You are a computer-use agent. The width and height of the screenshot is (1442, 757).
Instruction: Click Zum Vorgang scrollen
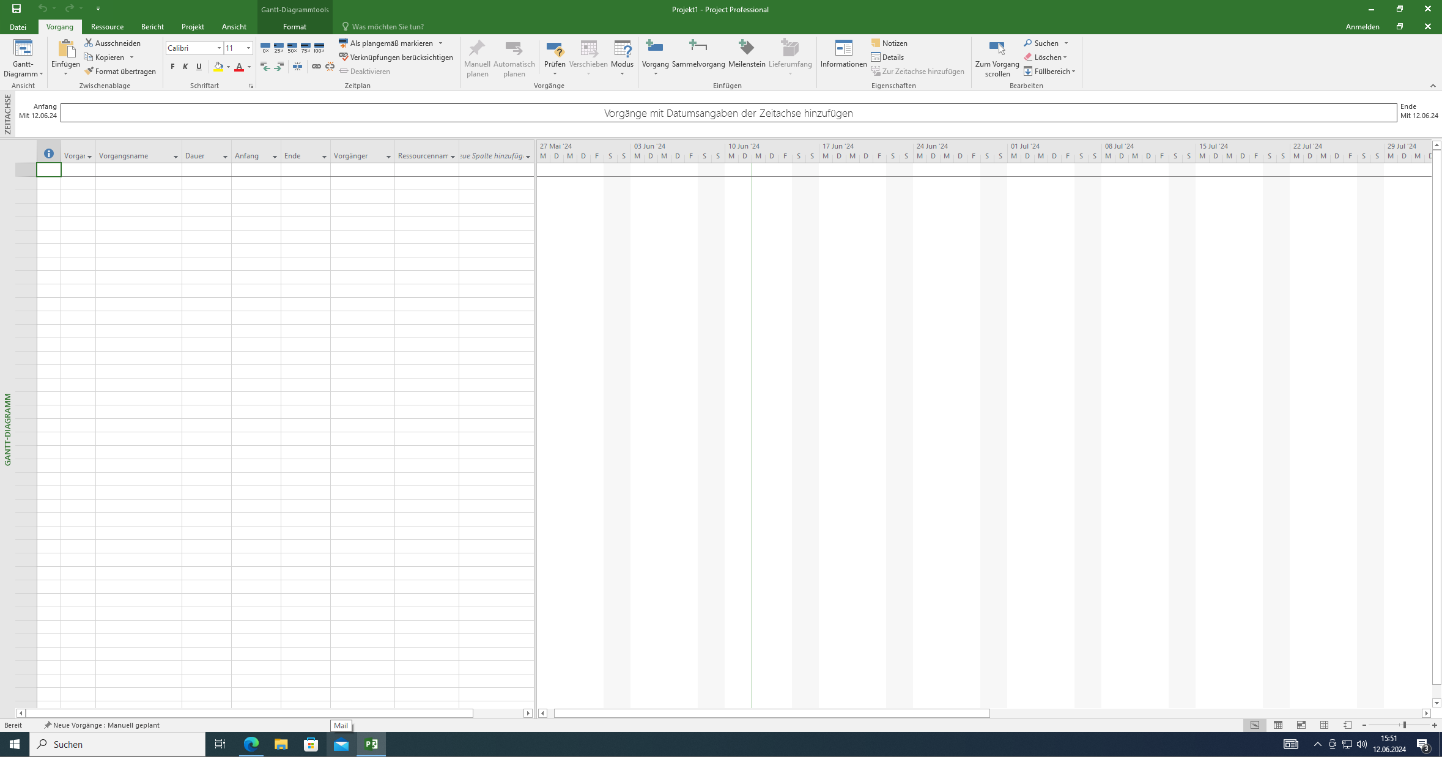997,59
